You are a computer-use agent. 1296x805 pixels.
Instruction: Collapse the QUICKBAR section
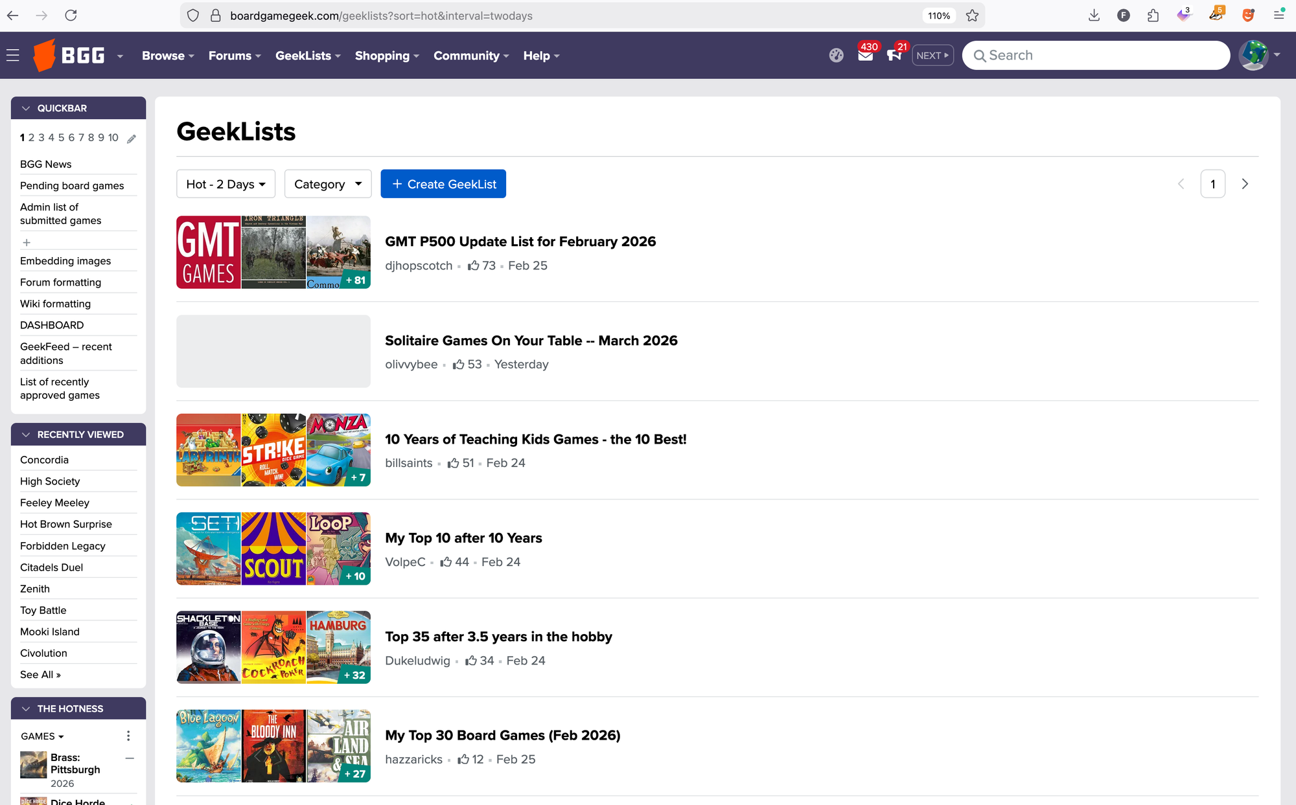tap(26, 108)
